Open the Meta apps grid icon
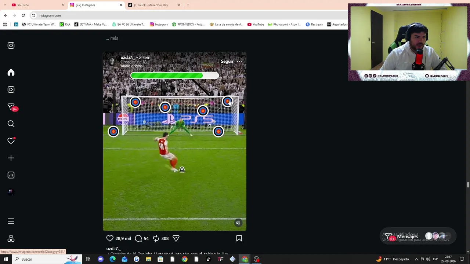Viewport: 470px width, 264px height. [x=11, y=239]
